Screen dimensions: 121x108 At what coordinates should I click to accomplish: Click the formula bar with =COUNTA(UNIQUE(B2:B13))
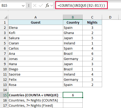[x=81, y=5]
